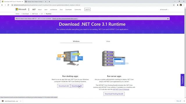The image size is (186, 104).
Task: Open the Docs menu item
Action: point(61,10)
